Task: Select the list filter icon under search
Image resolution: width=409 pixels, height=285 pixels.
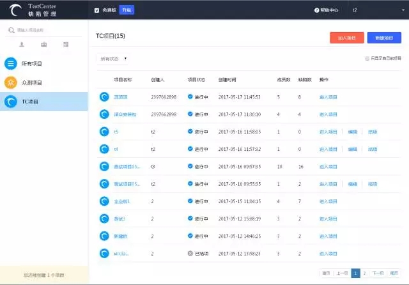Action: click(66, 44)
